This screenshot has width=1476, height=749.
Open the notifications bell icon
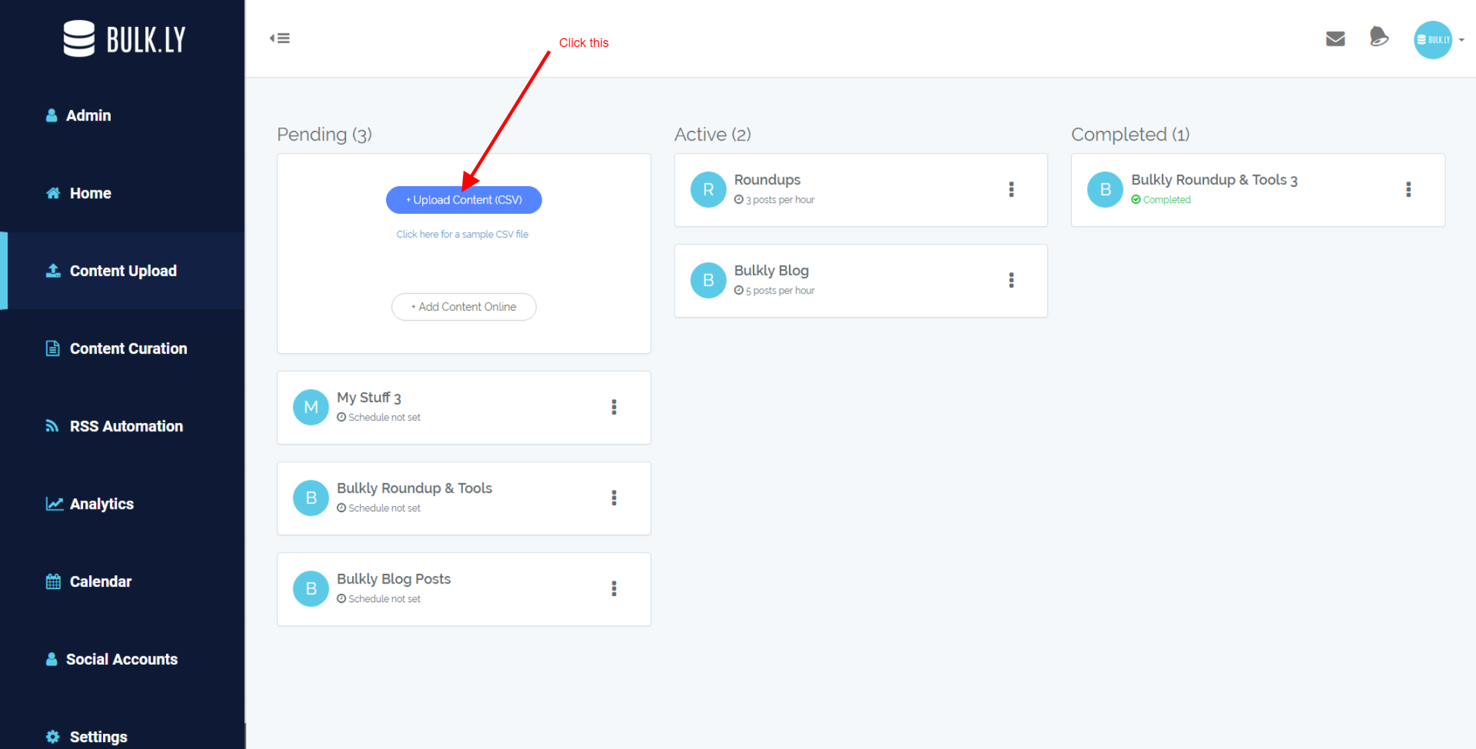(x=1378, y=37)
